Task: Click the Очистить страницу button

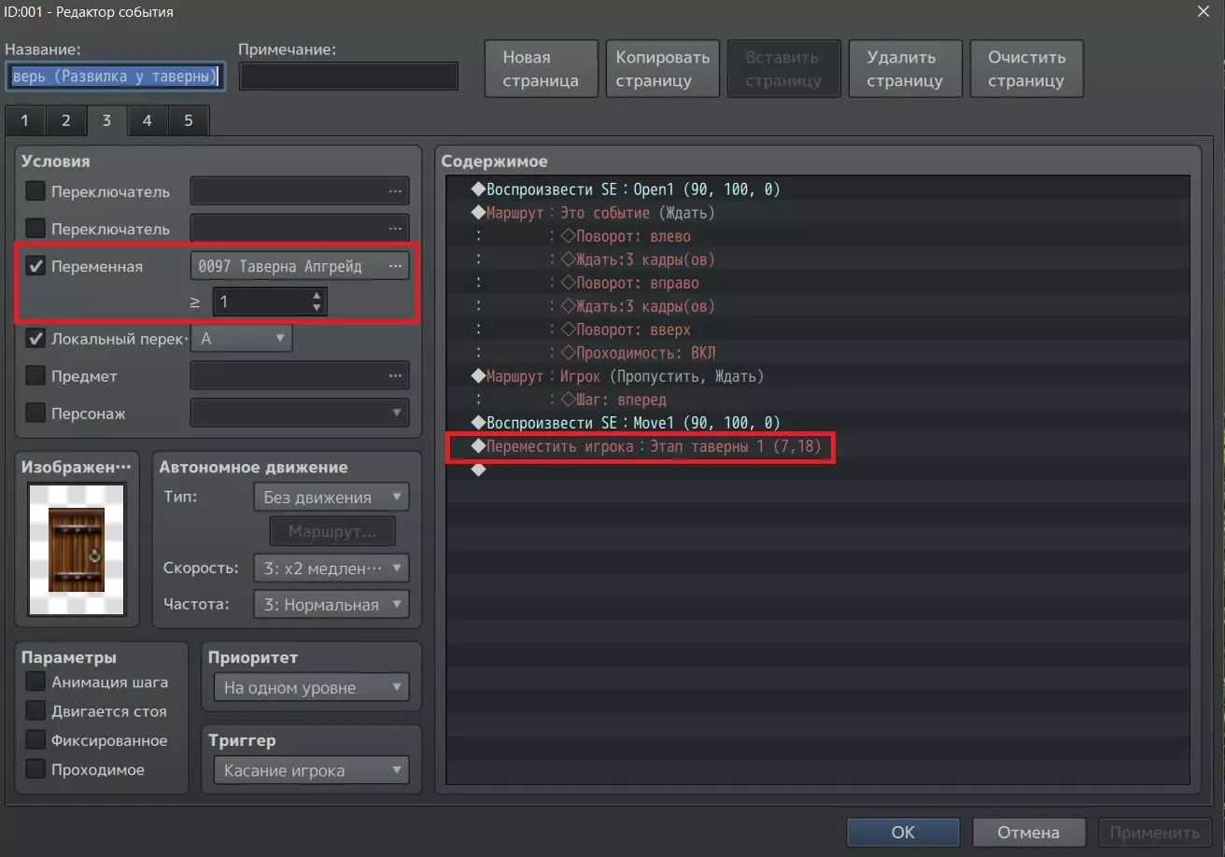Action: click(1027, 68)
